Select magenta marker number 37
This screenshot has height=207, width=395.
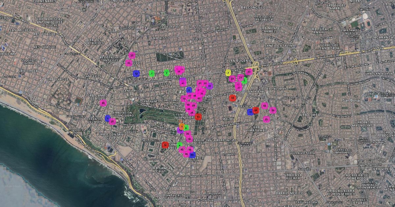132,56
